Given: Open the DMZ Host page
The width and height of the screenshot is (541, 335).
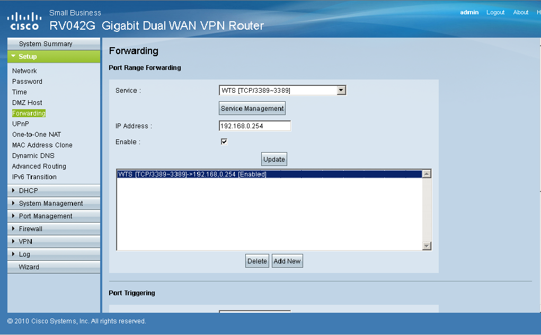Looking at the screenshot, I should pyautogui.click(x=27, y=102).
